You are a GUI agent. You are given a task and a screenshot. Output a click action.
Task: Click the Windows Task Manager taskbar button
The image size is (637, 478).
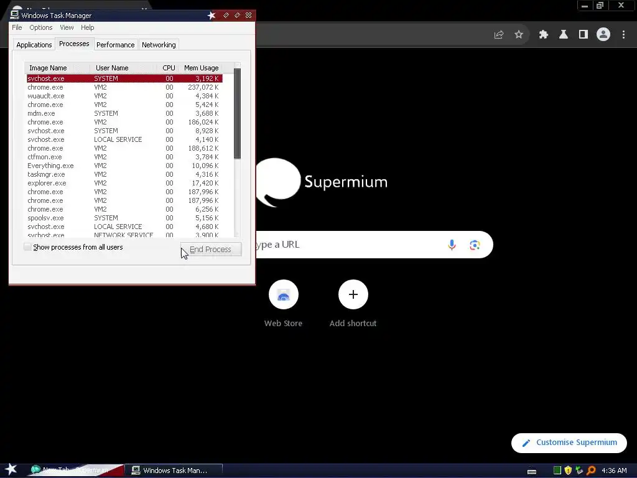pos(174,471)
